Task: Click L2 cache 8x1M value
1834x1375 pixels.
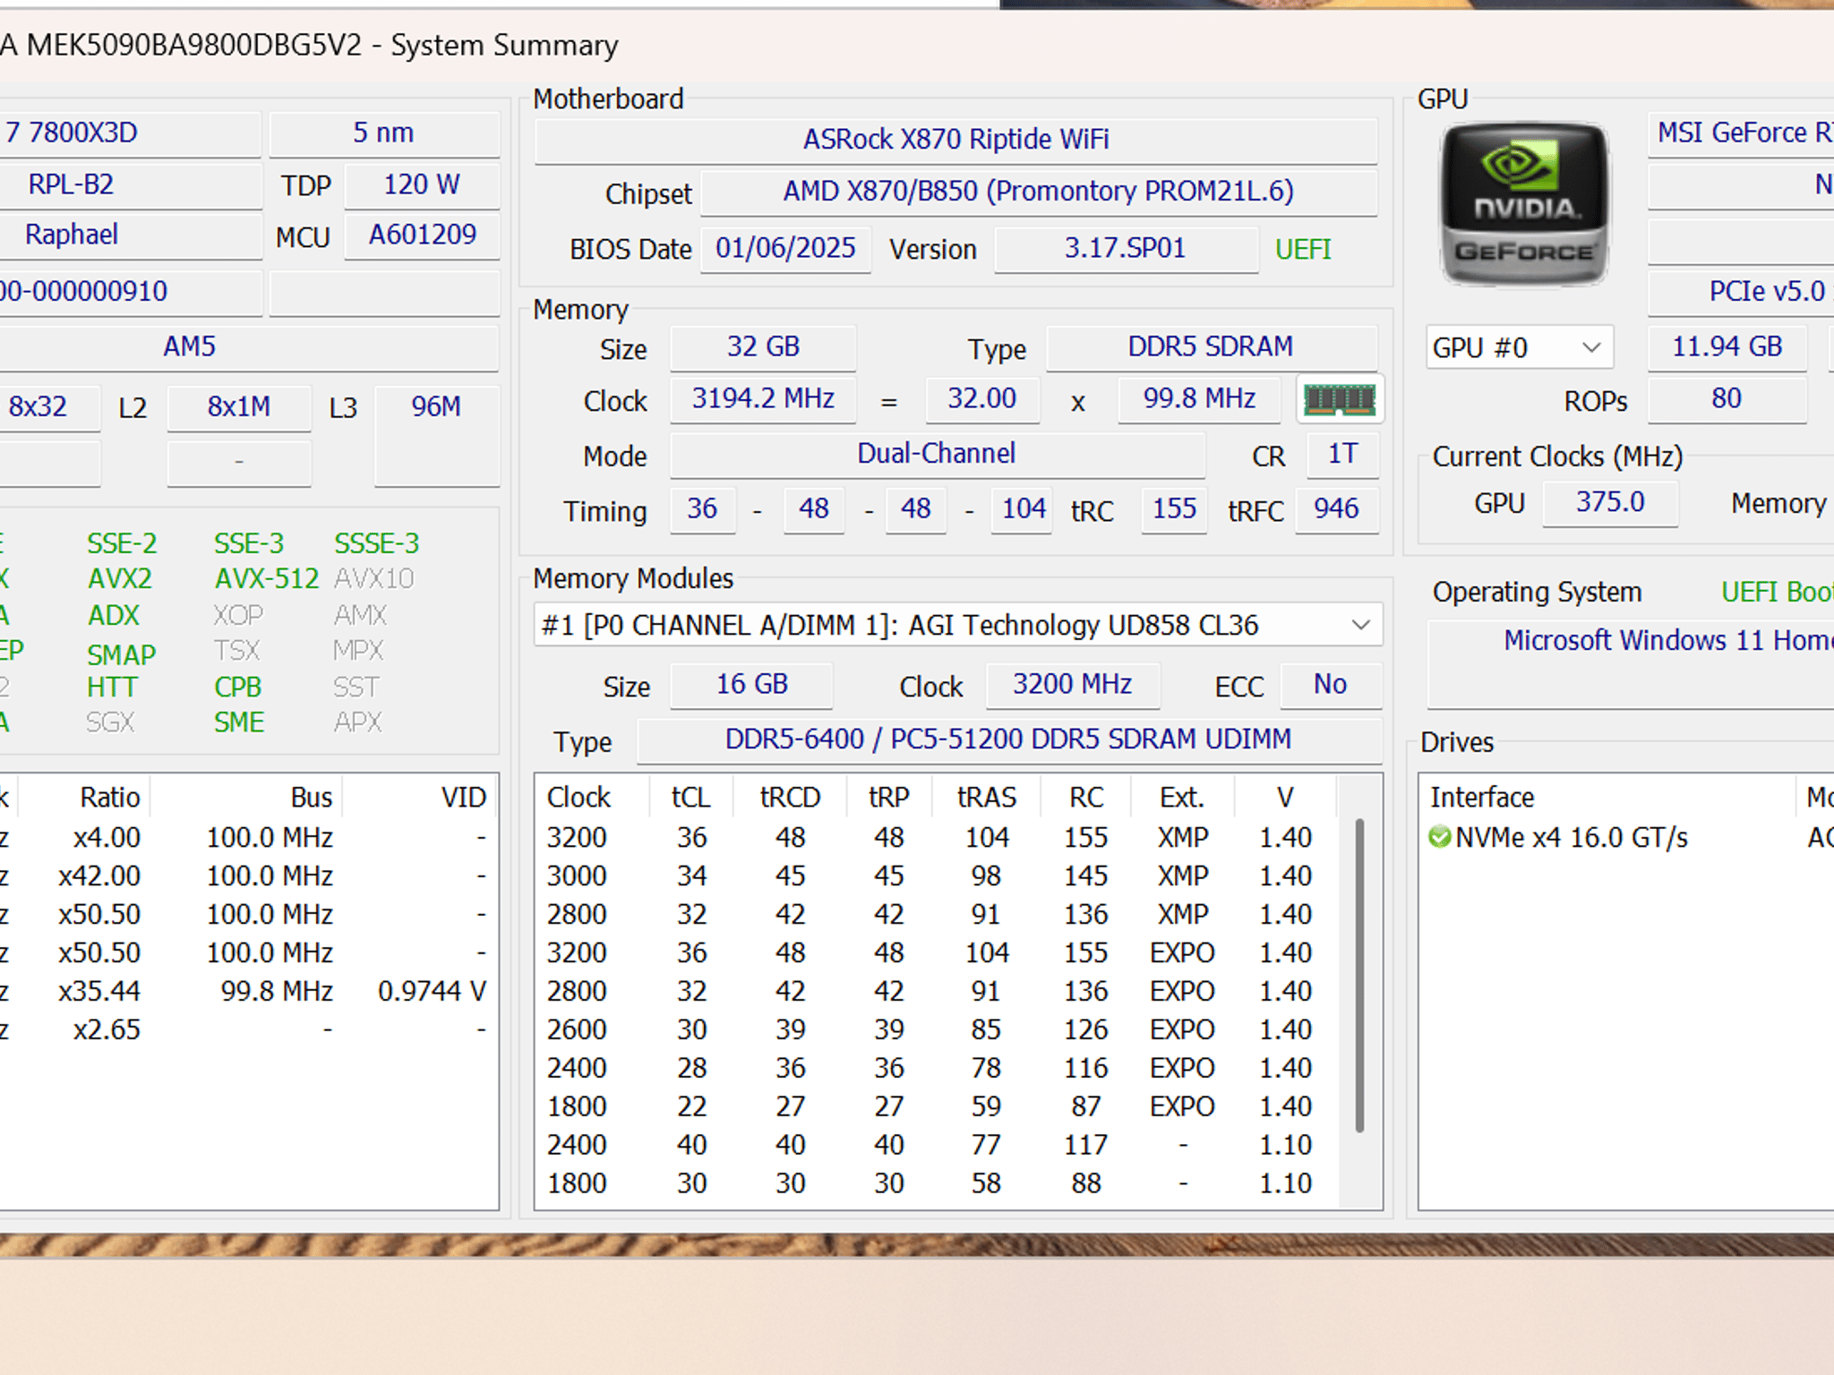Action: pos(239,408)
